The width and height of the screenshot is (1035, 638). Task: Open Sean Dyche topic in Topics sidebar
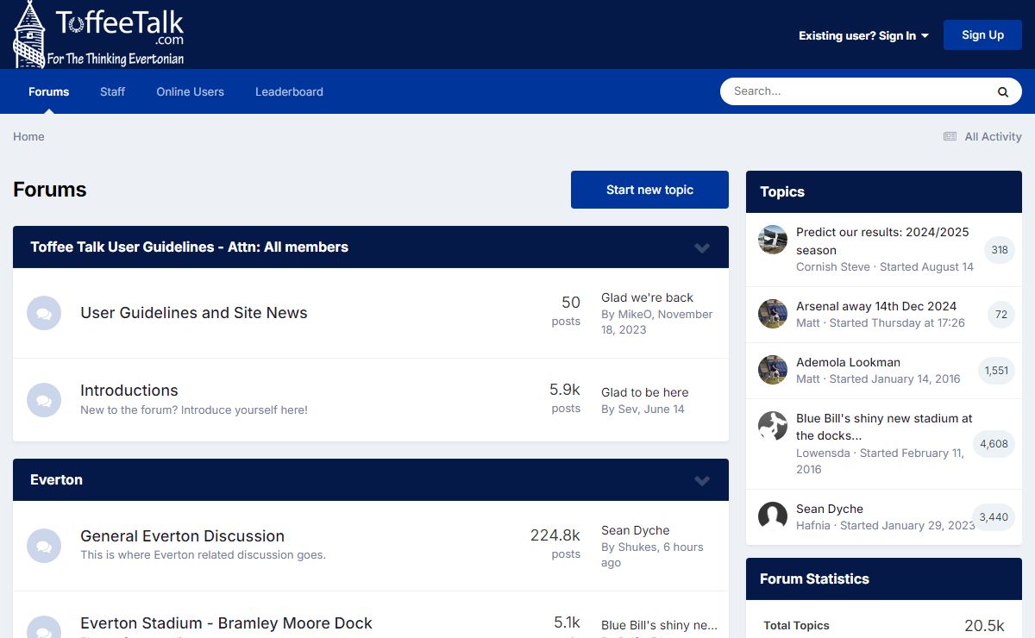point(830,509)
